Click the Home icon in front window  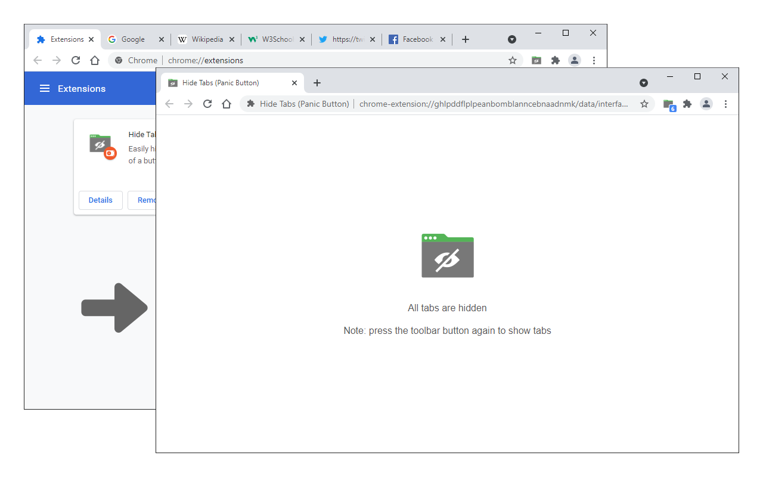click(226, 104)
